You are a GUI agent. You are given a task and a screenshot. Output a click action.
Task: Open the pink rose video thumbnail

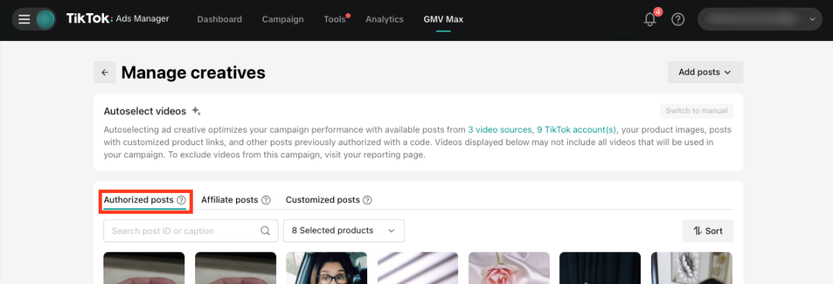509,268
